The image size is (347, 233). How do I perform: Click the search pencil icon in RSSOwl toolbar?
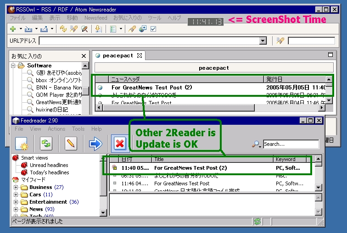coord(74,29)
